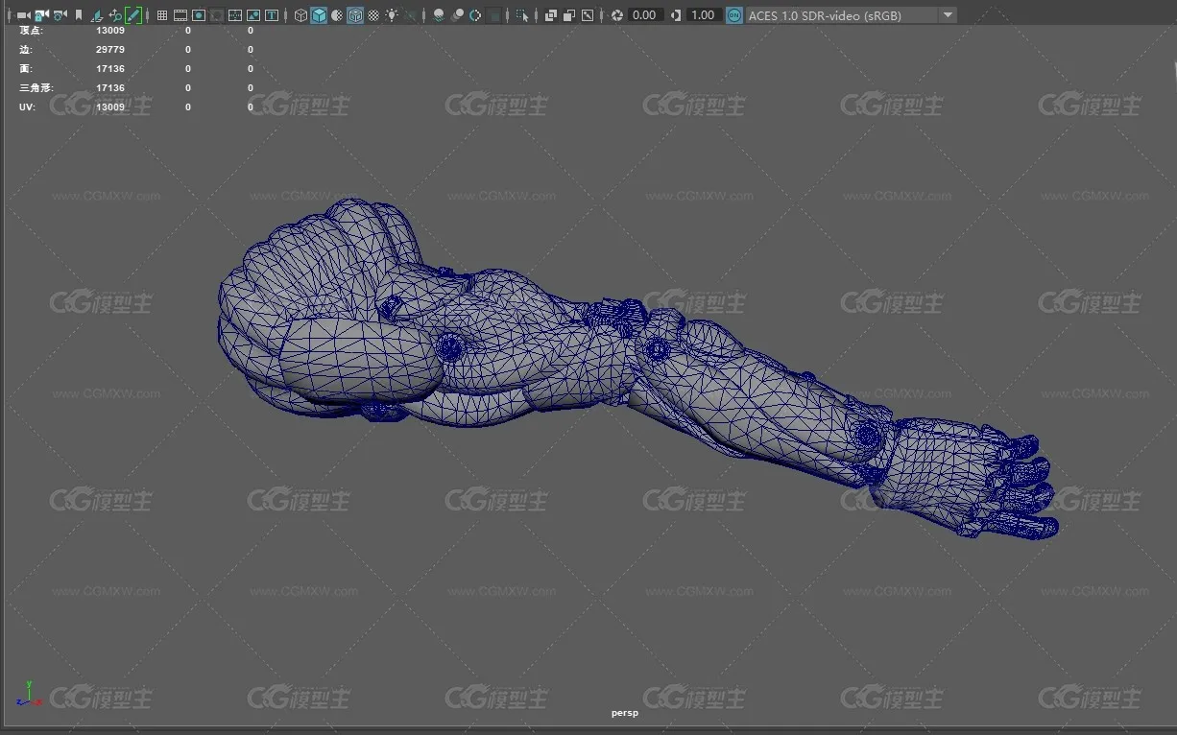Toggle the Resolution Gate icon
1177x735 pixels.
coord(199,15)
